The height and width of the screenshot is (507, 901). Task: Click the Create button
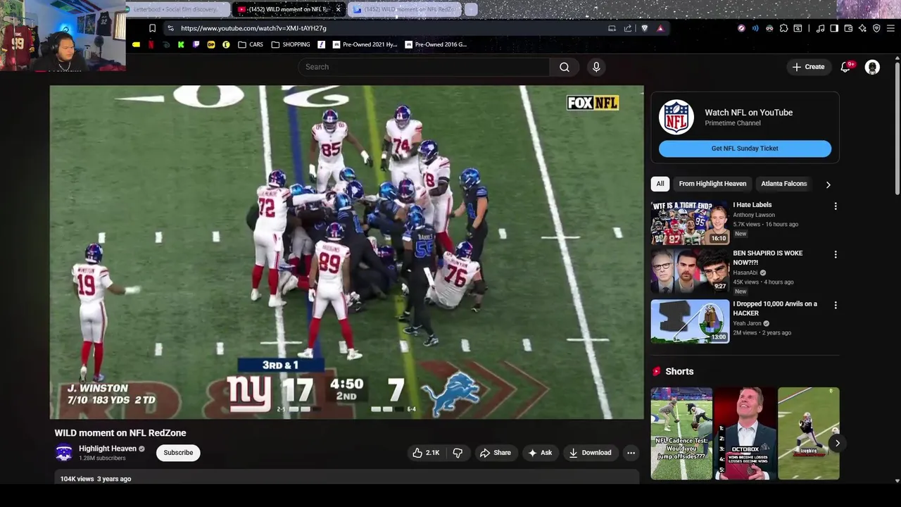pyautogui.click(x=808, y=67)
